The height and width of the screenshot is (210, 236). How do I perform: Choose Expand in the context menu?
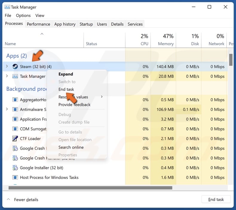[x=66, y=74]
